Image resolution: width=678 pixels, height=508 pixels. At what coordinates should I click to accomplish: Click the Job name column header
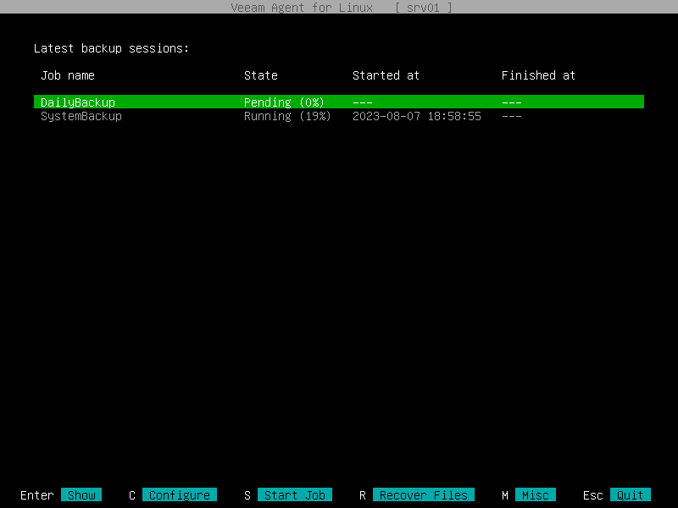(x=67, y=75)
